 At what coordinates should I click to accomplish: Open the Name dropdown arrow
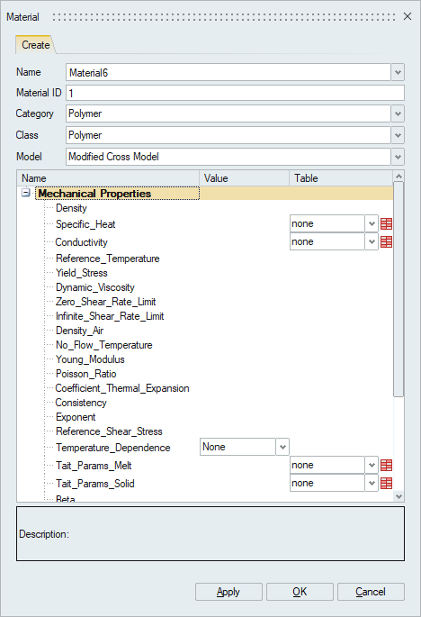(398, 72)
